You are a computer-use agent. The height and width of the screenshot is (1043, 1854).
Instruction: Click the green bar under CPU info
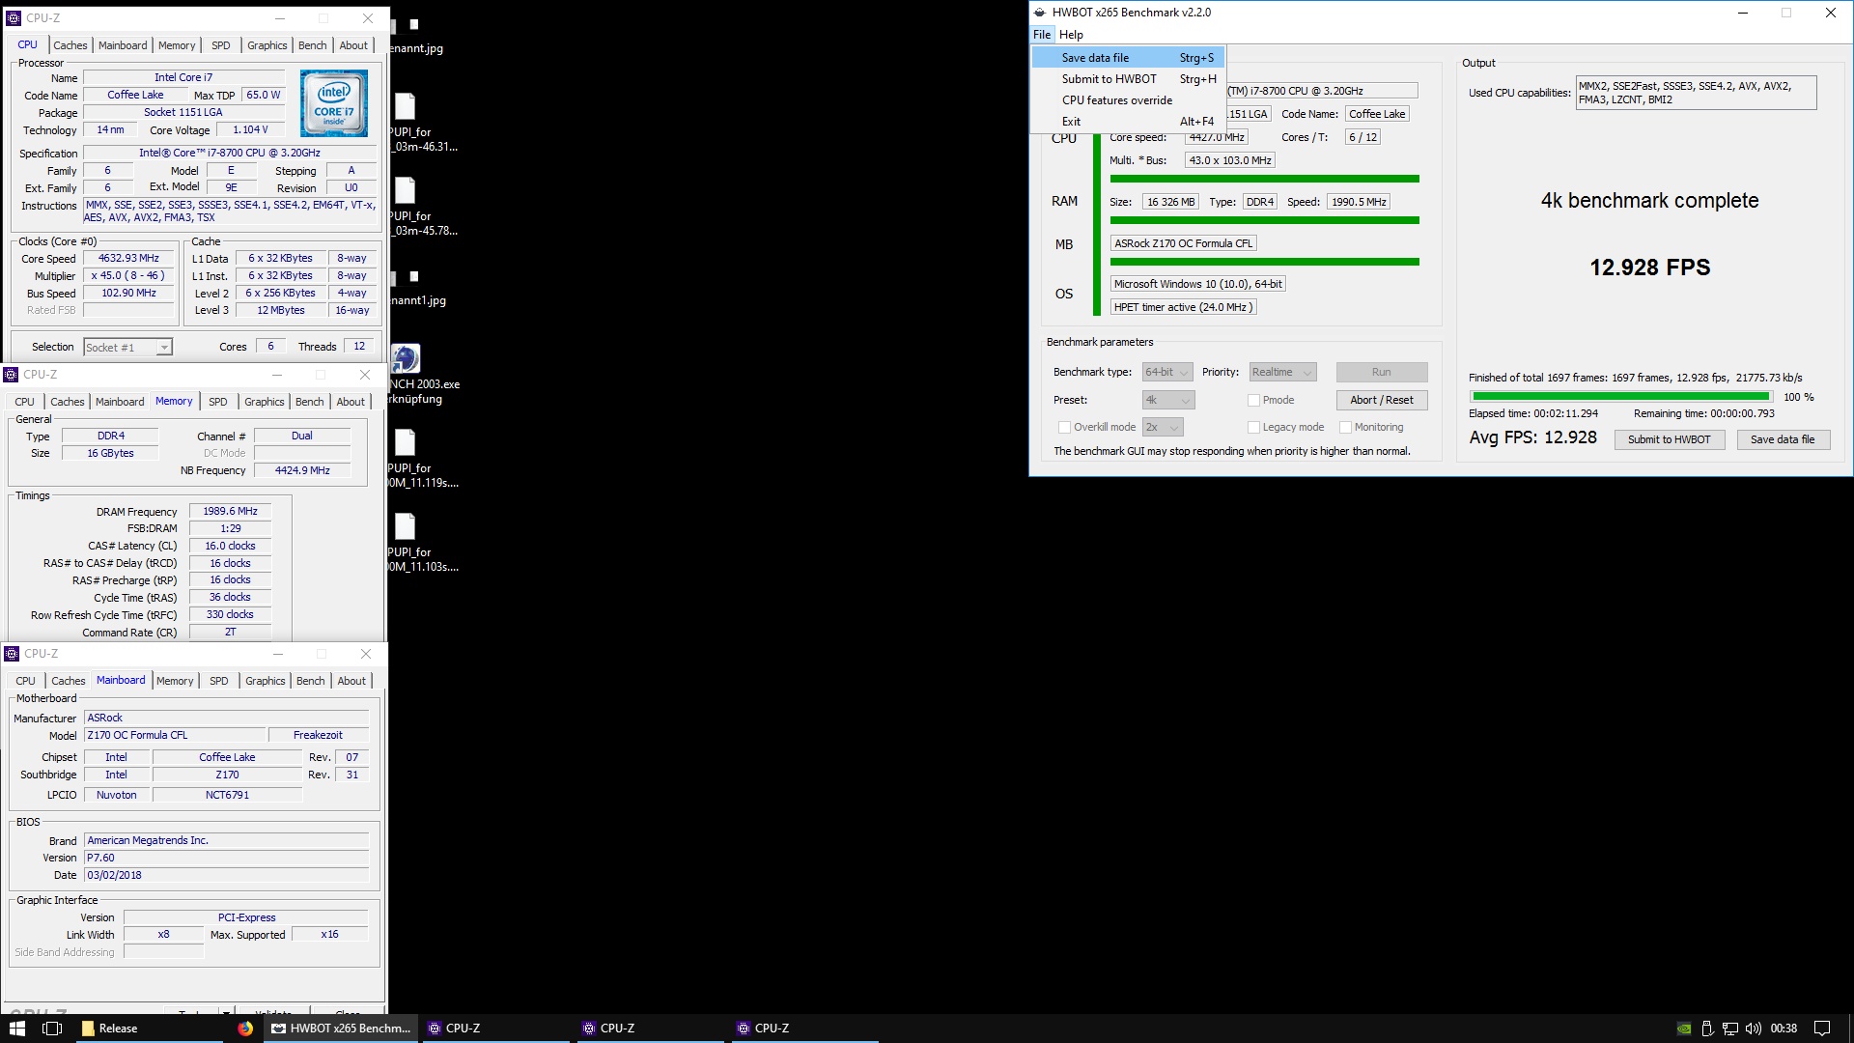(x=1264, y=179)
